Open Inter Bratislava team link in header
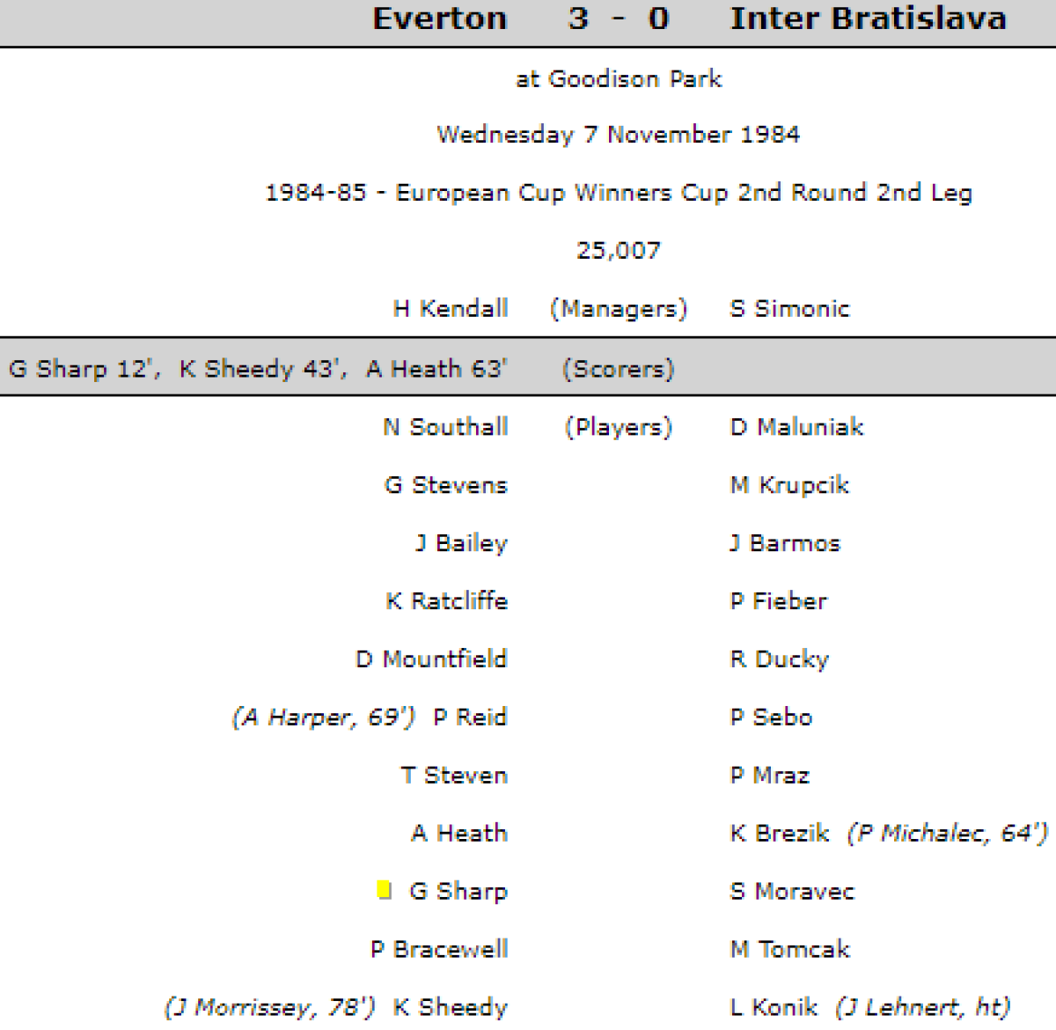Image resolution: width=1056 pixels, height=1030 pixels. 868,18
